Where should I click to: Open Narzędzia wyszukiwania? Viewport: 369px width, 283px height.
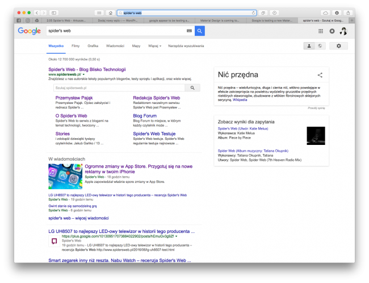[x=186, y=46]
